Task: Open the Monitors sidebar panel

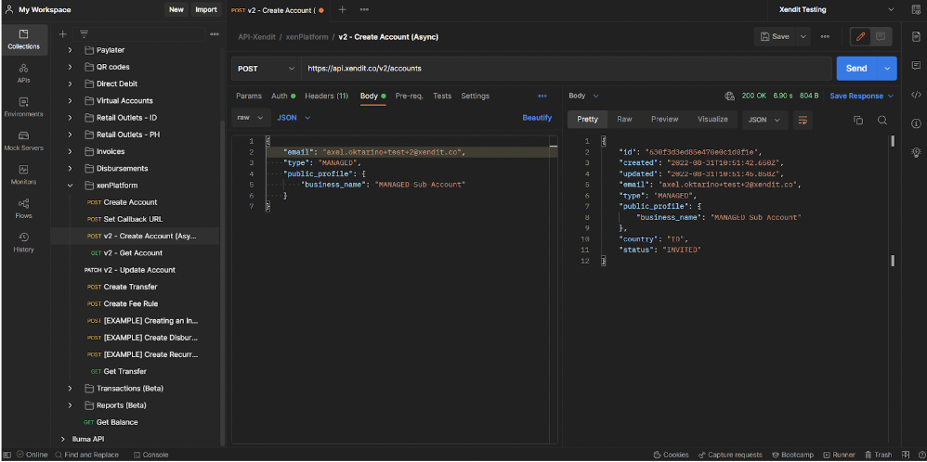Action: [24, 175]
